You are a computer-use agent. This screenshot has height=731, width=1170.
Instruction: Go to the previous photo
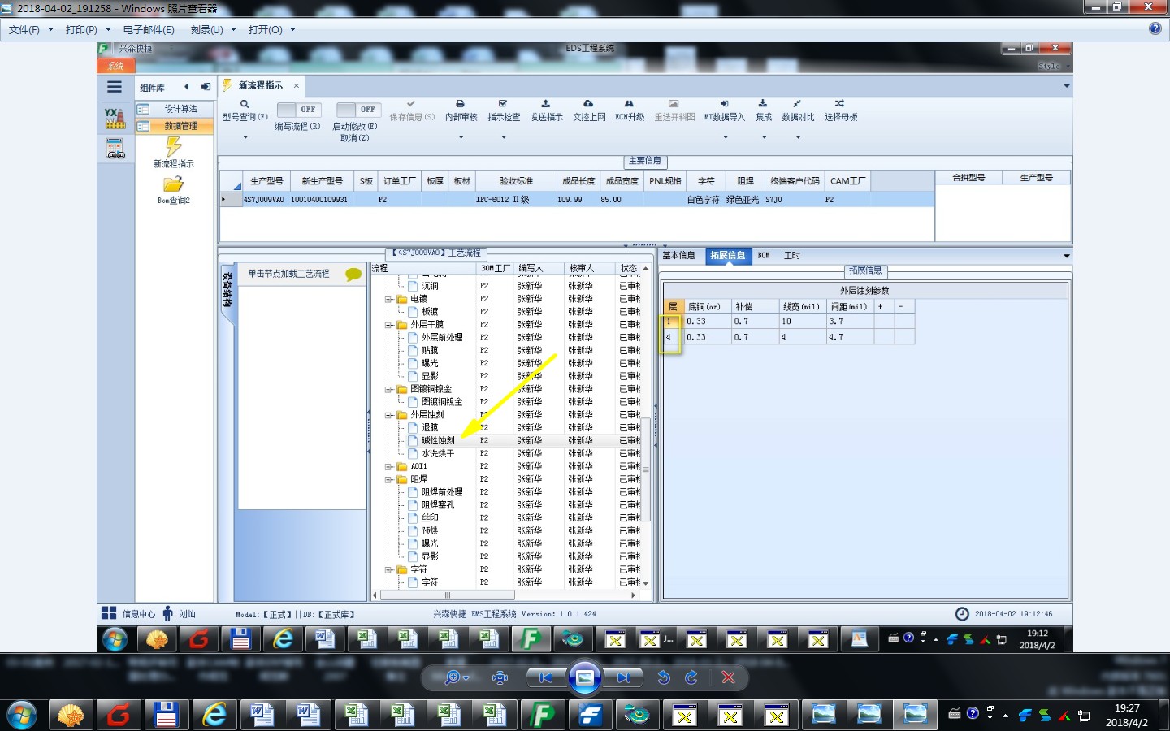(x=546, y=677)
